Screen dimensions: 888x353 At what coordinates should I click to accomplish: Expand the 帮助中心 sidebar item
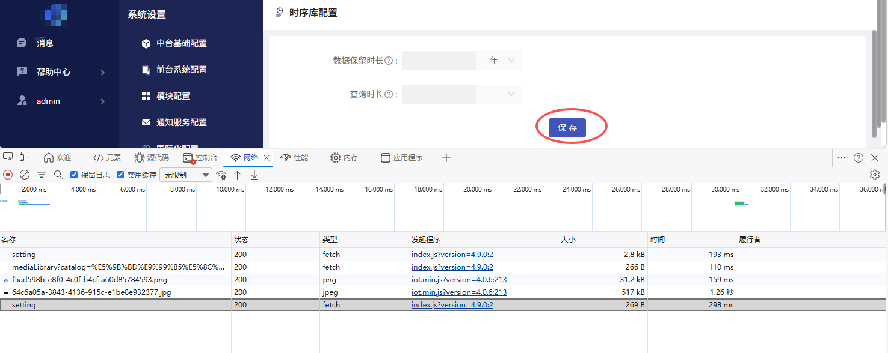(x=60, y=72)
